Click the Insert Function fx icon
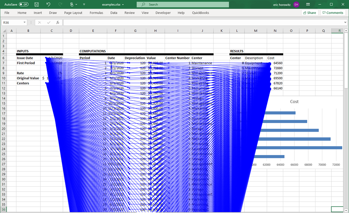 click(x=57, y=23)
